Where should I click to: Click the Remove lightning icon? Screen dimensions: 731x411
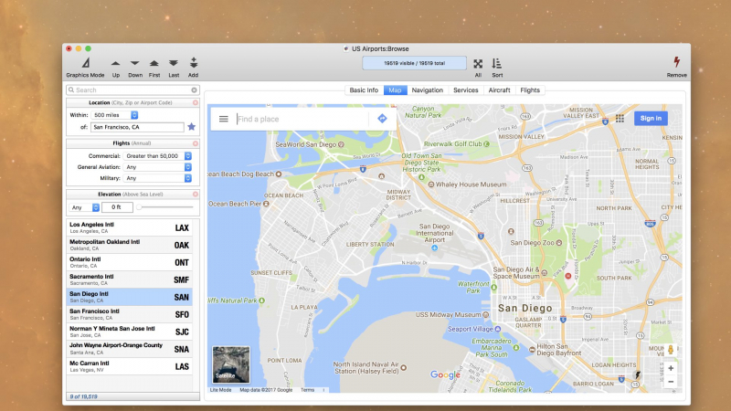click(x=676, y=62)
